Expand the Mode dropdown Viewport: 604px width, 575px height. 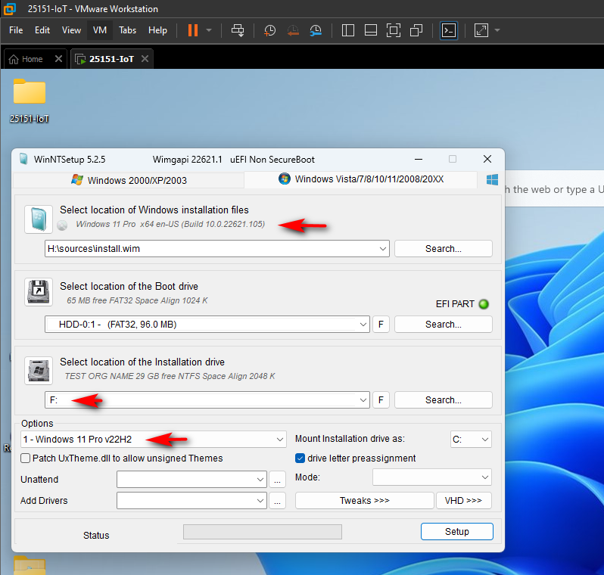[x=485, y=477]
